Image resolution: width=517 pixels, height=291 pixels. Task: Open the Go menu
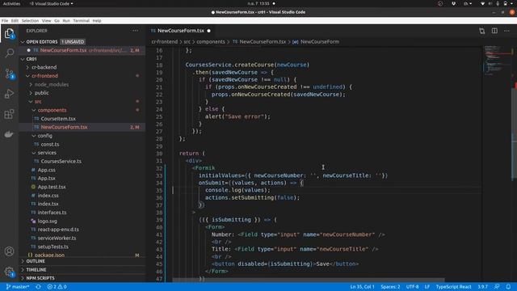pyautogui.click(x=57, y=21)
